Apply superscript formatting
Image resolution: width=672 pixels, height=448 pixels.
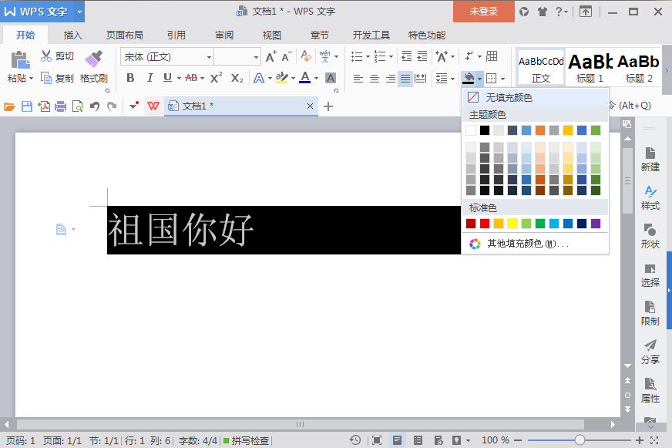pos(216,78)
